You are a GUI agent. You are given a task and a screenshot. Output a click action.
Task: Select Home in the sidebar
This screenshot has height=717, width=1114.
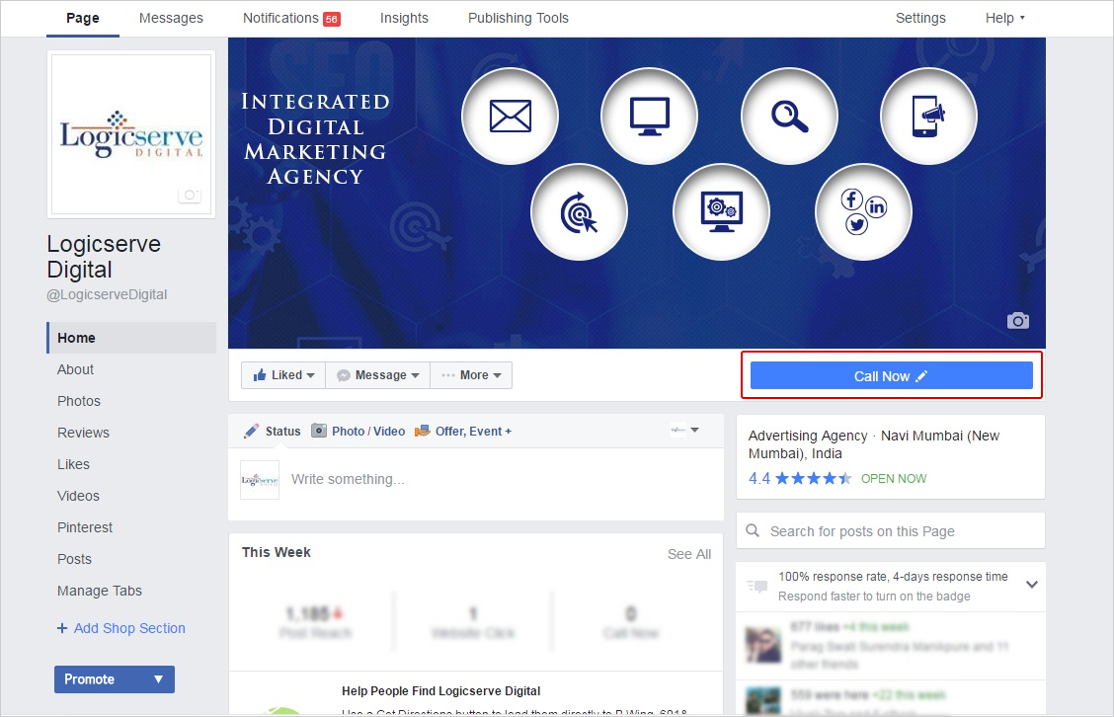(131, 338)
